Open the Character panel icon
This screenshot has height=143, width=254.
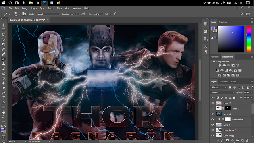(x=206, y=47)
